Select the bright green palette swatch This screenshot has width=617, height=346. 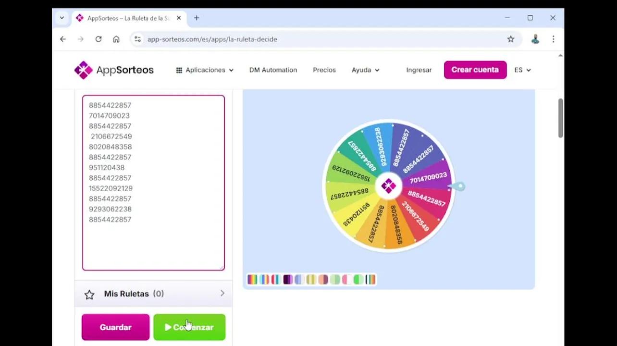point(358,279)
